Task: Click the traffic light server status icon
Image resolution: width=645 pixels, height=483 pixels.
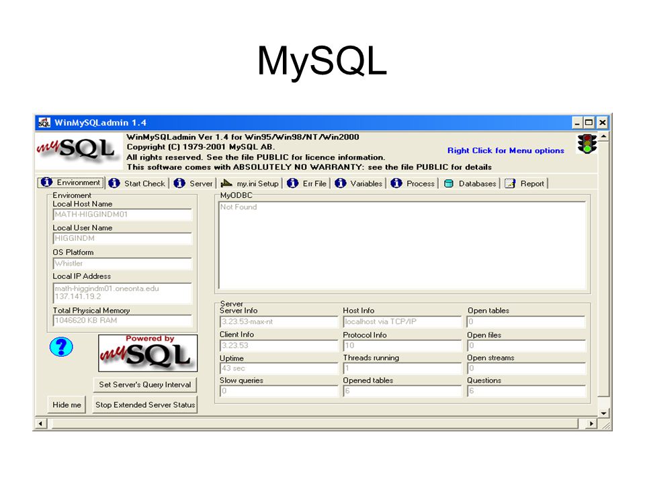Action: (x=587, y=144)
